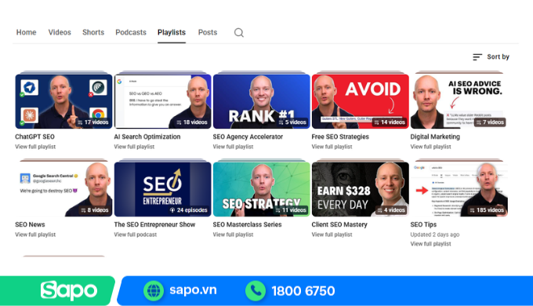Switch to the Videos tab
This screenshot has width=533, height=306.
pos(60,32)
